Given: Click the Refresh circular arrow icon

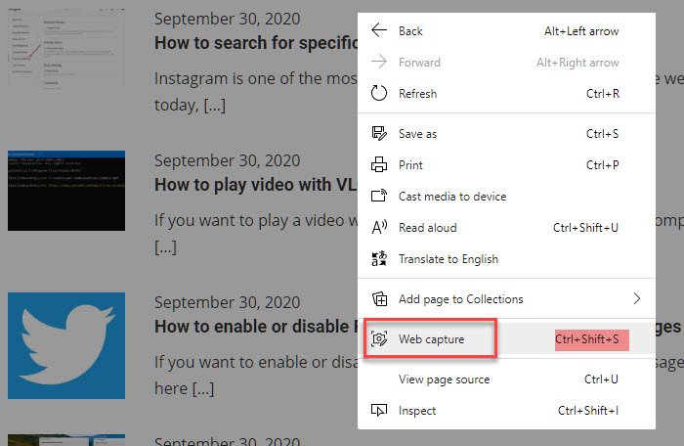Looking at the screenshot, I should click(x=379, y=94).
